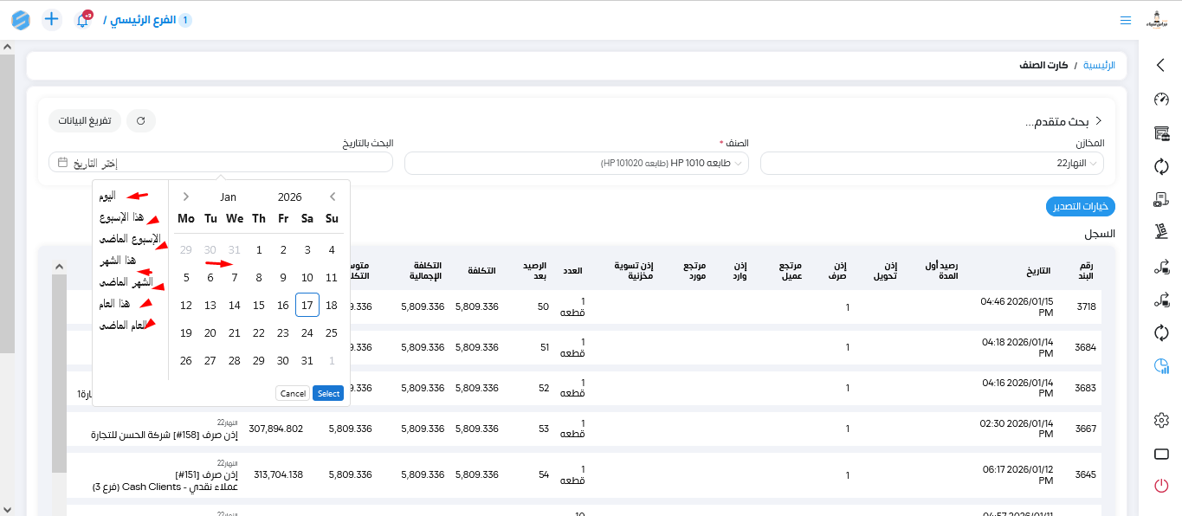This screenshot has height=516, width=1182.
Task: Click the refresh icon beside تفريغ البيانات
Action: [x=141, y=121]
